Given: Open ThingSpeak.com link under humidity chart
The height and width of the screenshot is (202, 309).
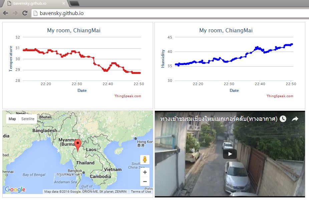Looking at the screenshot, I should [x=280, y=96].
